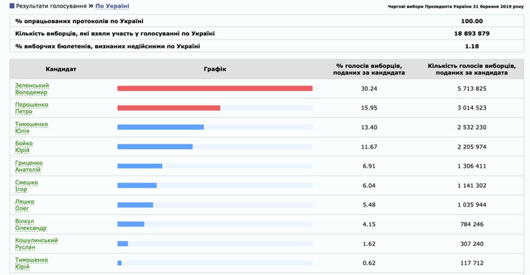Image resolution: width=530 pixels, height=275 pixels.
Task: Click Кошулинський Руслан candidate name
Action: 36,244
